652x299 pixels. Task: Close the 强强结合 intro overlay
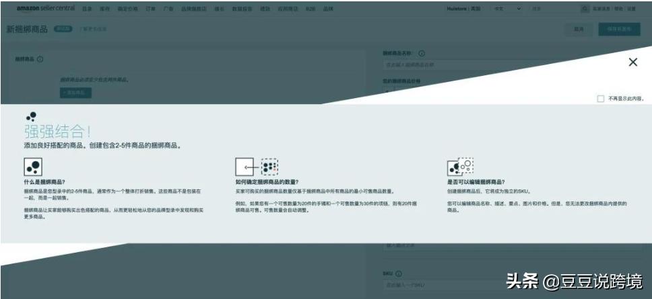[632, 62]
